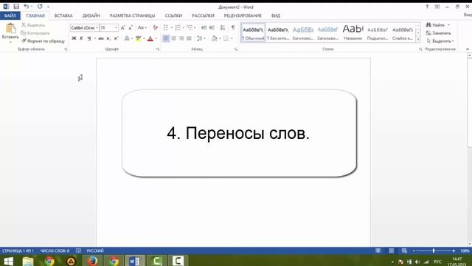Switch to the ВИД tab
The width and height of the screenshot is (472, 266).
pyautogui.click(x=276, y=16)
